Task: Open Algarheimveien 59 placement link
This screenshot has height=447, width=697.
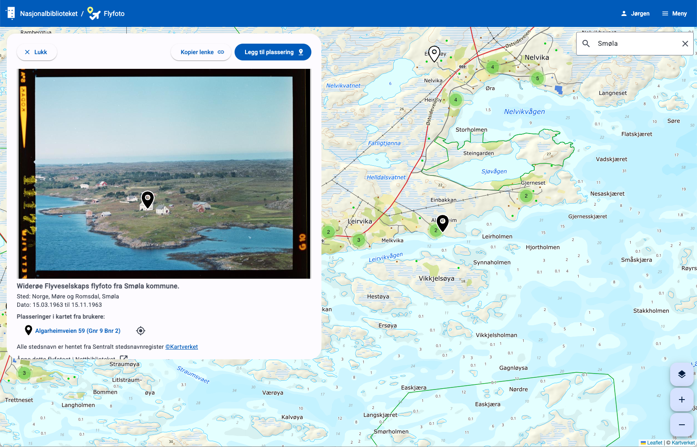Action: tap(78, 331)
